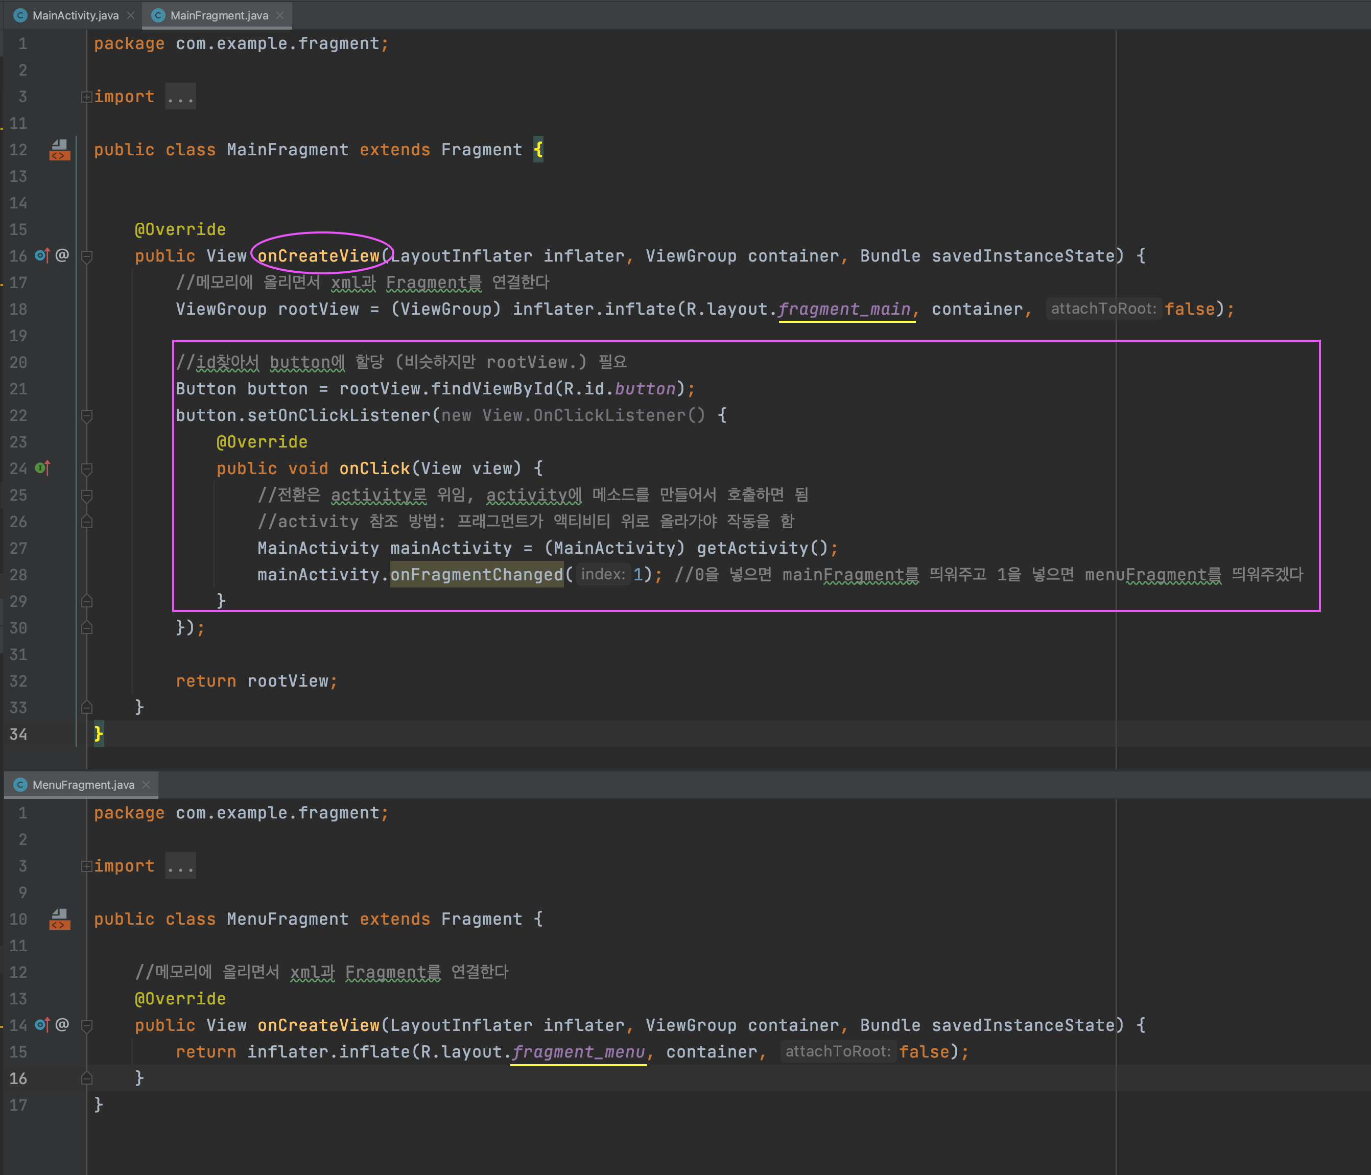Expand folded imports in MainFragment.java
Image resolution: width=1371 pixels, height=1175 pixels.
pyautogui.click(x=86, y=97)
